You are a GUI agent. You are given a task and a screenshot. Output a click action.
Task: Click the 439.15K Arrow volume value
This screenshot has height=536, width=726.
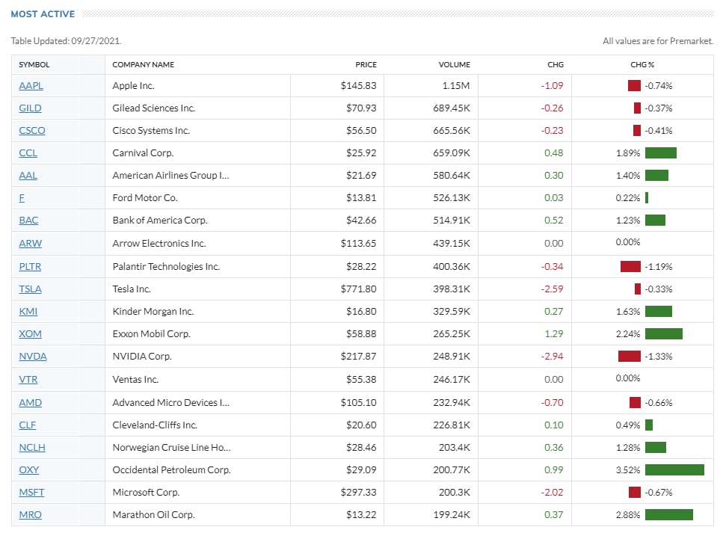point(452,243)
